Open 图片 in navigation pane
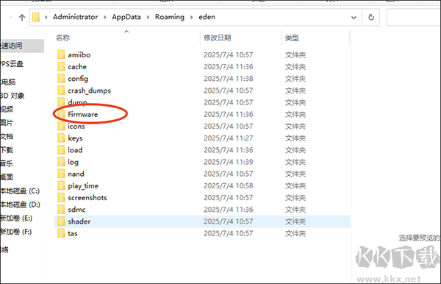 pyautogui.click(x=7, y=123)
